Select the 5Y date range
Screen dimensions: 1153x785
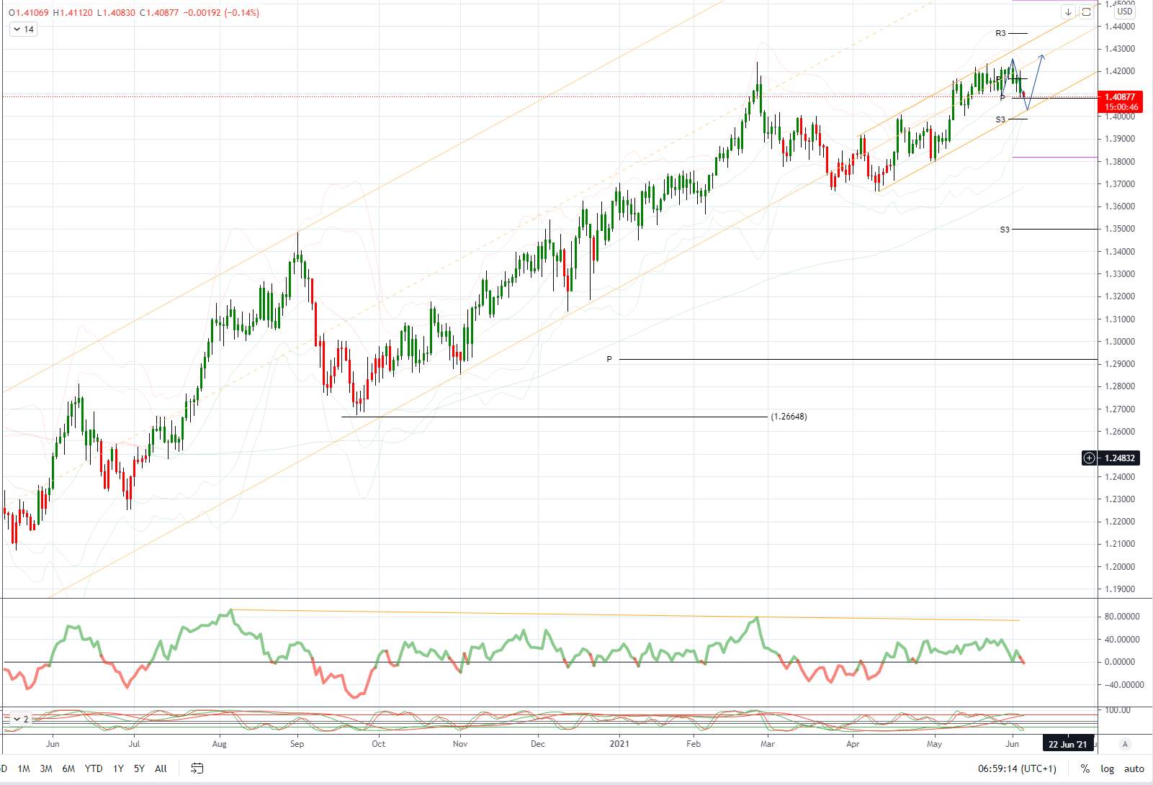139,768
